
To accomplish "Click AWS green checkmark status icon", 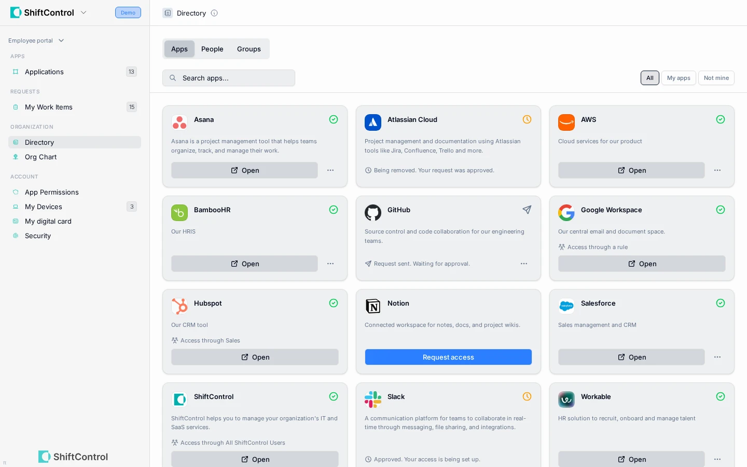I will [721, 119].
